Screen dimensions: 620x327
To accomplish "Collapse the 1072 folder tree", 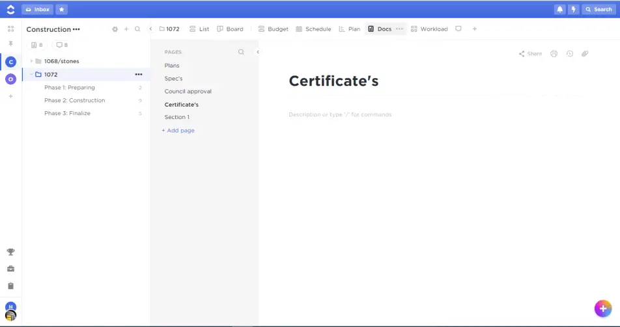I will click(x=31, y=74).
